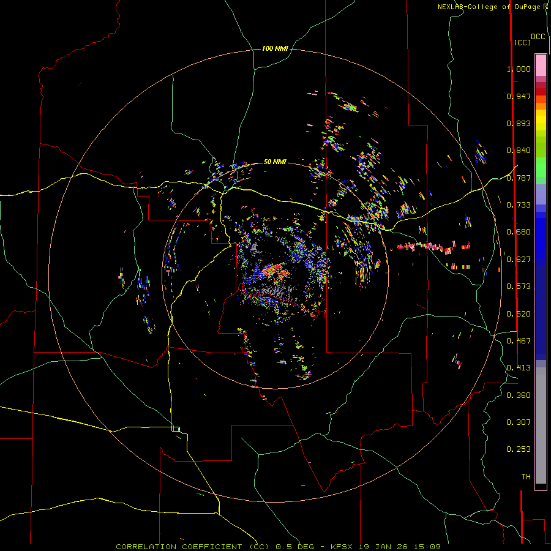Click the 0.360 legend value

tap(519, 395)
